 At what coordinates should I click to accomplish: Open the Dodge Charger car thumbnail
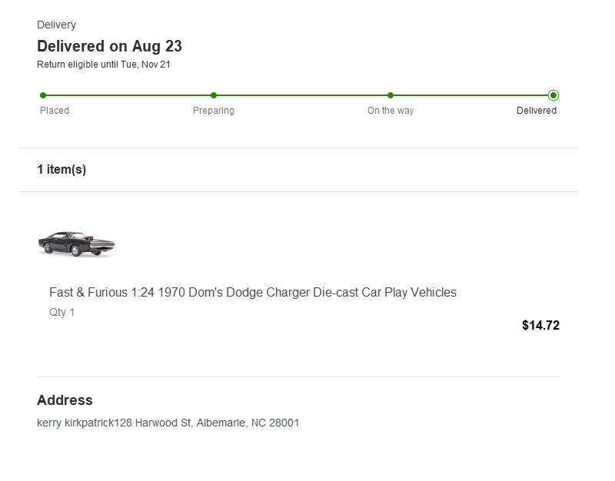pos(76,243)
